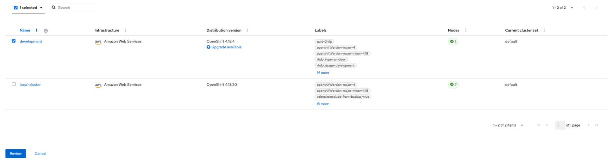Click the Name column help icon
The height and width of the screenshot is (165, 608).
(x=46, y=31)
